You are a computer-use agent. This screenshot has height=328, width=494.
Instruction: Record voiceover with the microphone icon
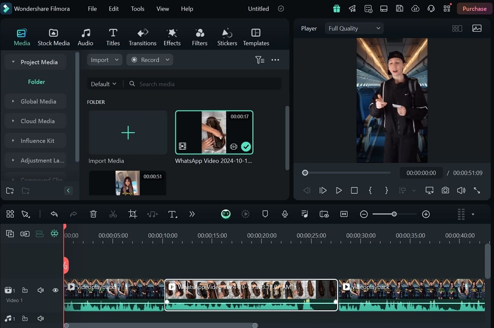(x=285, y=214)
